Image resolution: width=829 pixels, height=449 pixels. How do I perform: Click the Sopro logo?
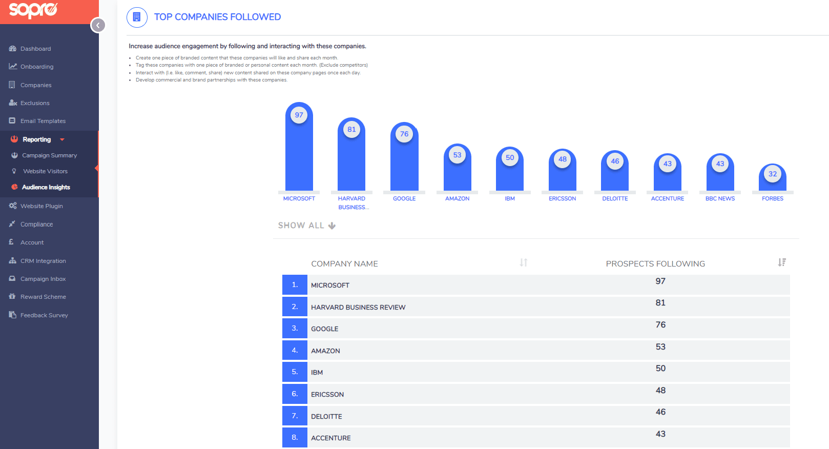coord(33,10)
